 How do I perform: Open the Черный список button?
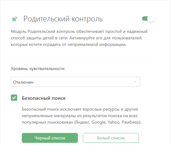pos(50,138)
